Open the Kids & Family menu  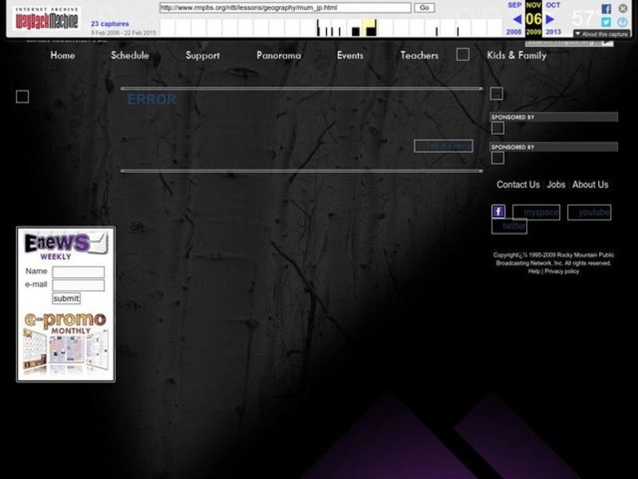[x=517, y=55]
